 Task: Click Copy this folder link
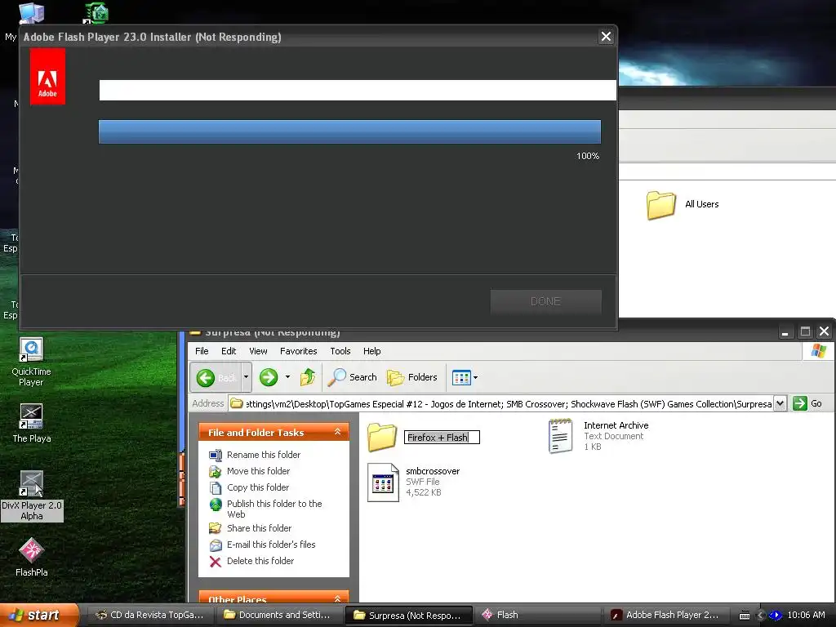pyautogui.click(x=257, y=487)
